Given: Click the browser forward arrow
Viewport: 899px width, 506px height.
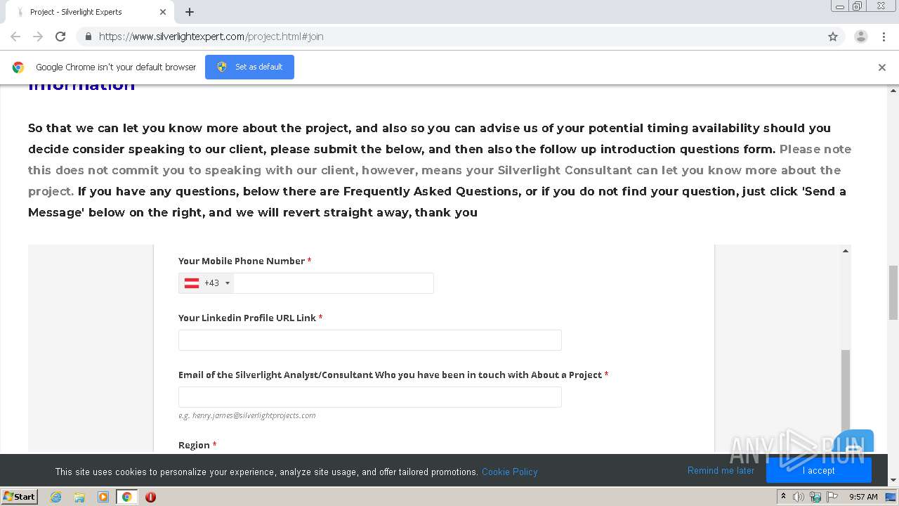Looking at the screenshot, I should 38,37.
